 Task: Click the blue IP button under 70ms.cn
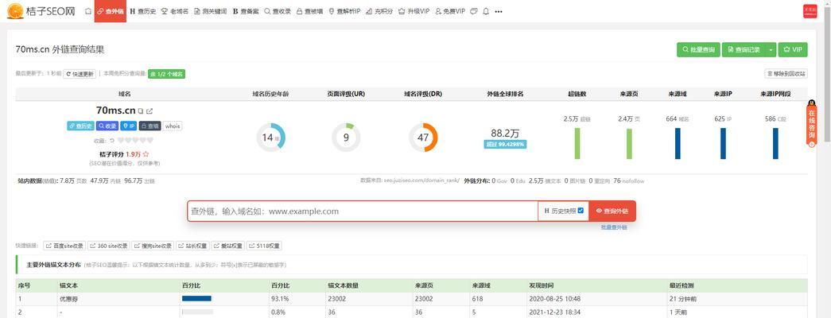pyautogui.click(x=128, y=126)
